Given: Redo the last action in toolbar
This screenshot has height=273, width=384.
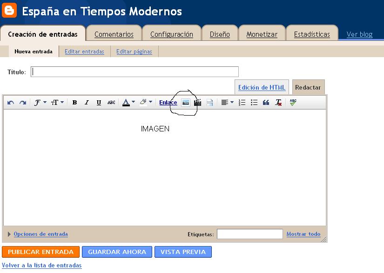Looking at the screenshot, I should pyautogui.click(x=23, y=103).
